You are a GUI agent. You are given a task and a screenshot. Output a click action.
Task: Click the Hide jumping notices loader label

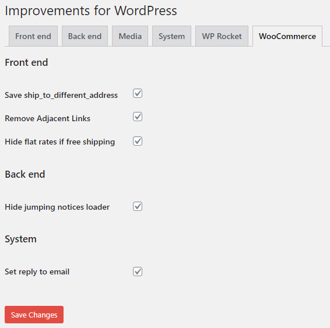coord(57,207)
